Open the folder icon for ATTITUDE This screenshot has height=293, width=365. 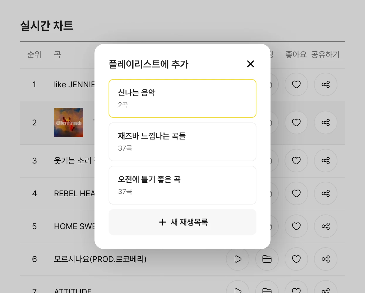[x=267, y=291]
